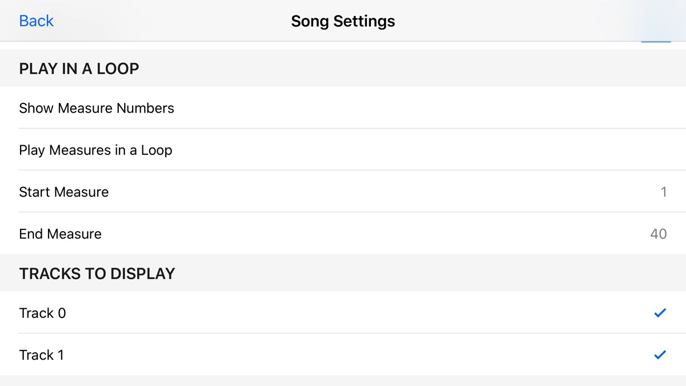Image resolution: width=686 pixels, height=386 pixels.
Task: Click the Start Measure value 1
Action: pos(663,192)
